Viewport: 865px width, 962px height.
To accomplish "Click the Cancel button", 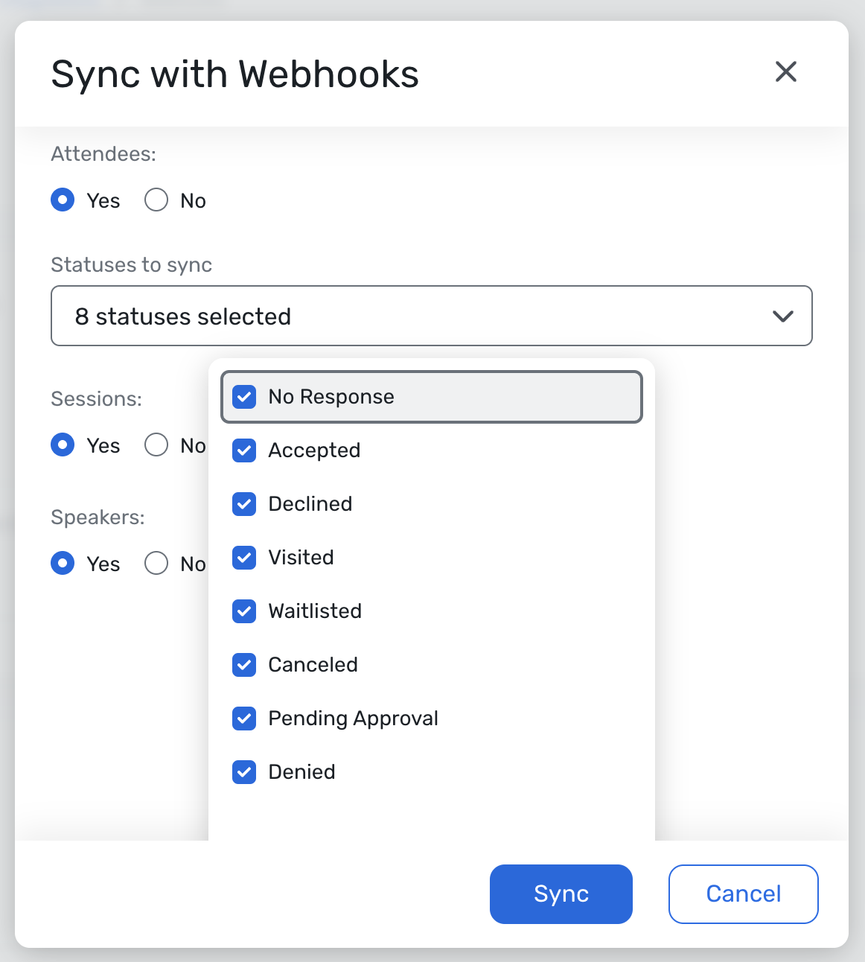I will 744,894.
